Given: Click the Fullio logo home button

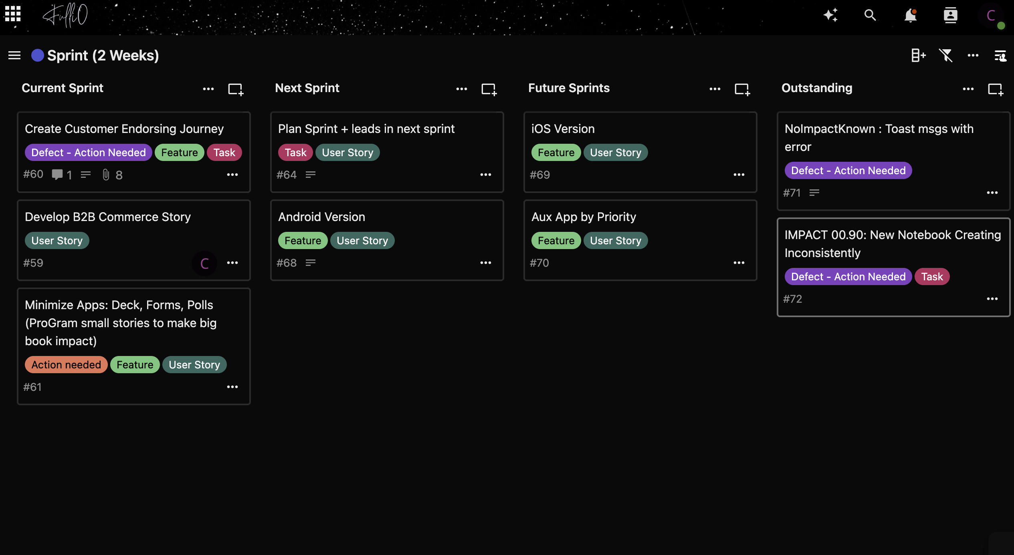Looking at the screenshot, I should point(64,14).
